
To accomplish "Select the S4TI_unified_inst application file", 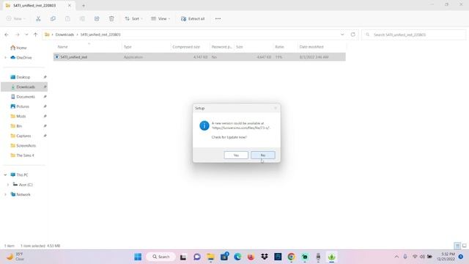I will pyautogui.click(x=199, y=57).
